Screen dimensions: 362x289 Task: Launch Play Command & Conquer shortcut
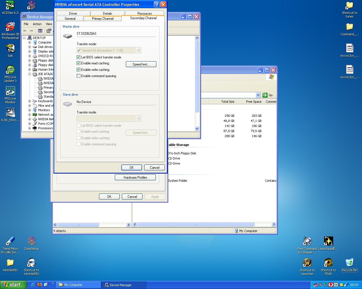(307, 246)
